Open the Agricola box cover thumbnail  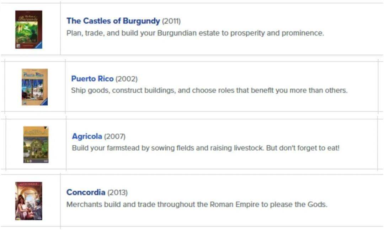(x=36, y=144)
